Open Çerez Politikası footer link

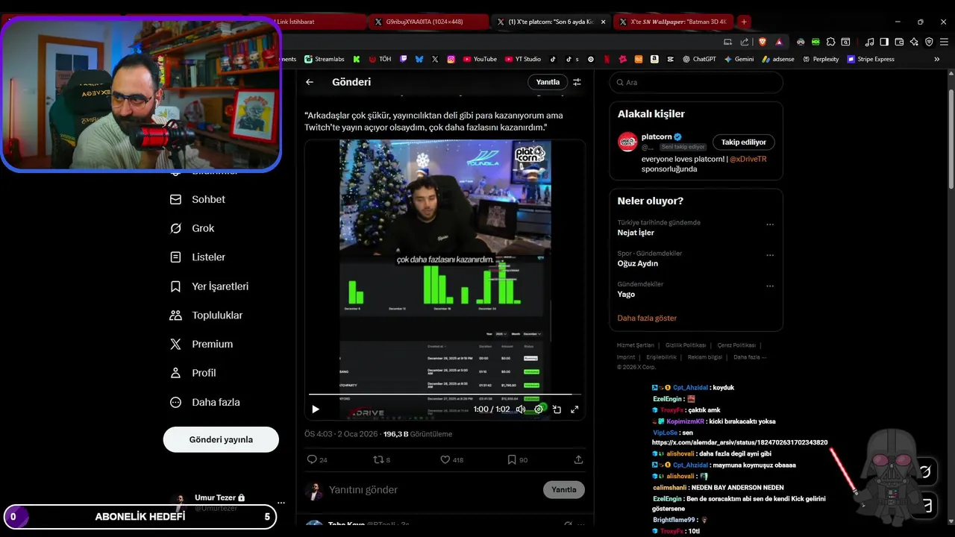[x=736, y=345]
